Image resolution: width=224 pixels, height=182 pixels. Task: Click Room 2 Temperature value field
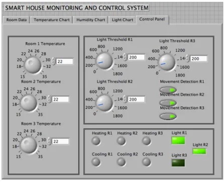point(60,99)
